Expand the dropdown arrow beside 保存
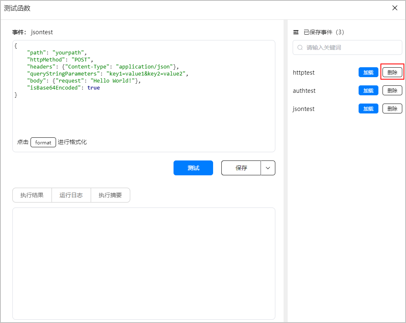This screenshot has height=323, width=406. pos(268,168)
